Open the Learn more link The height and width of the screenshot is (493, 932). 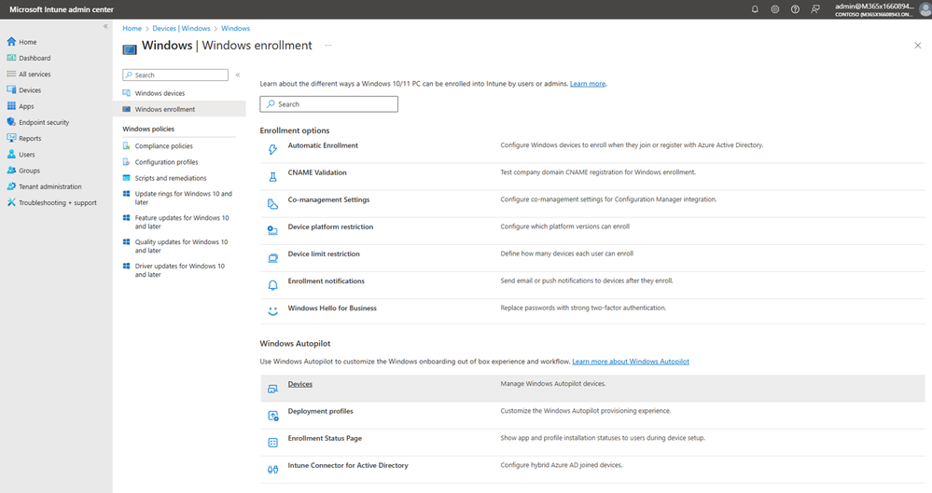tap(588, 84)
